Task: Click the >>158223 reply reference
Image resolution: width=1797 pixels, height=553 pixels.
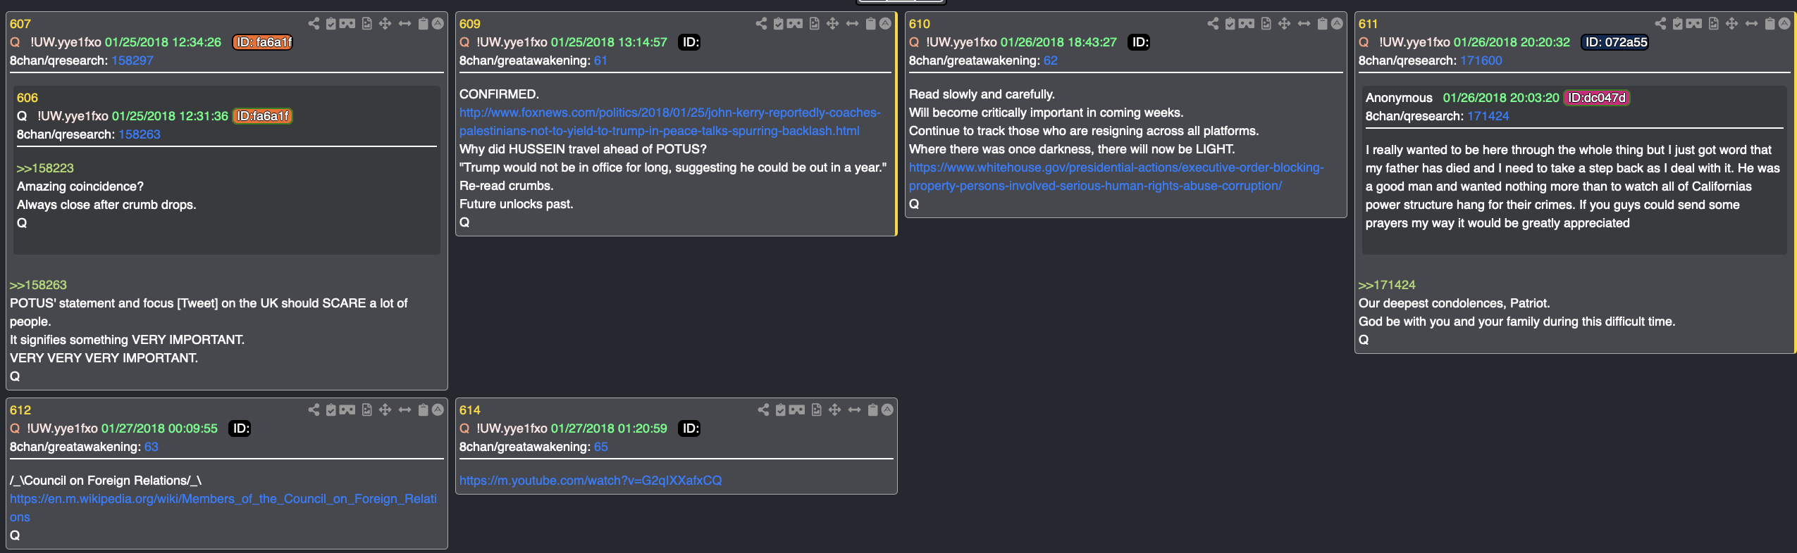Action: (x=45, y=168)
